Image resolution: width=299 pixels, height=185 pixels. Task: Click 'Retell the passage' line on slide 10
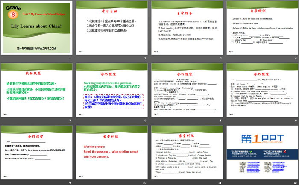(111, 152)
